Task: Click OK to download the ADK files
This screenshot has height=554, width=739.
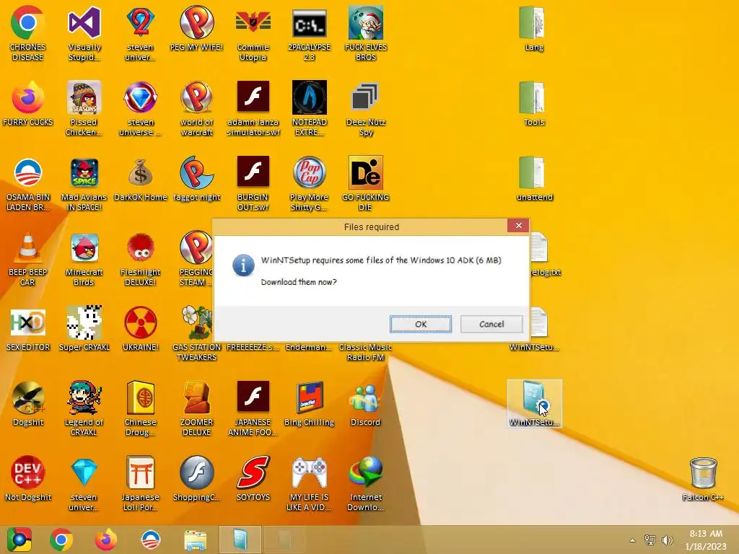Action: pyautogui.click(x=421, y=324)
